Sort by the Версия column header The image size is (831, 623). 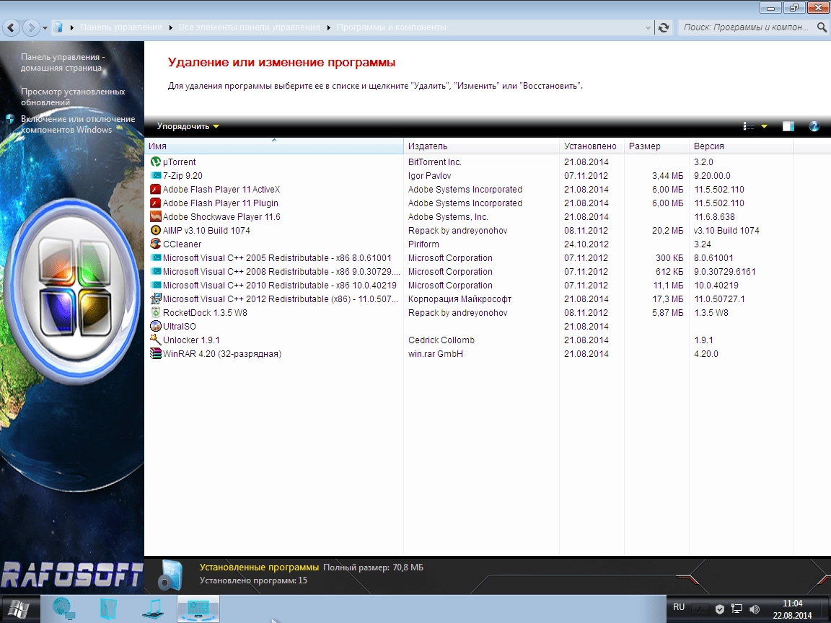[741, 146]
